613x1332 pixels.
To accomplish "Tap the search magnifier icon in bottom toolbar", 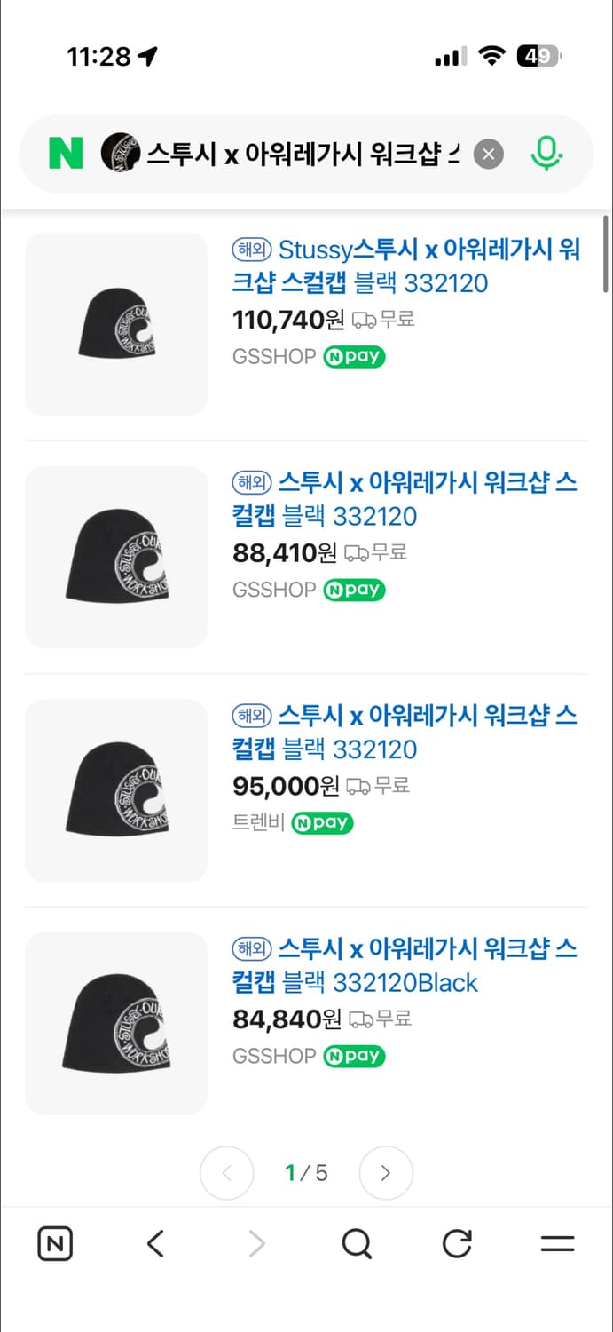I will [356, 1244].
